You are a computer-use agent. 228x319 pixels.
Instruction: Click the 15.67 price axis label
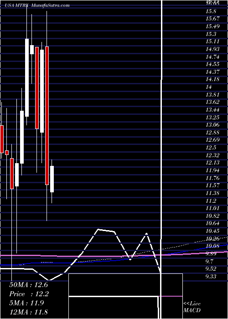212,19
